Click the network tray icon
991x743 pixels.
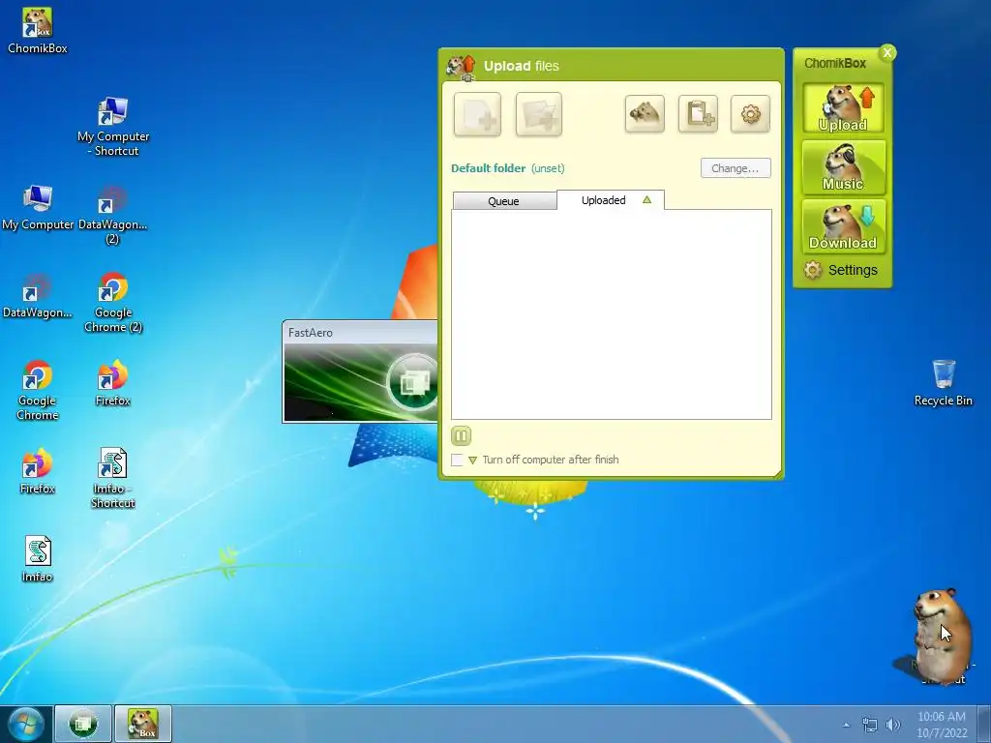pyautogui.click(x=870, y=725)
